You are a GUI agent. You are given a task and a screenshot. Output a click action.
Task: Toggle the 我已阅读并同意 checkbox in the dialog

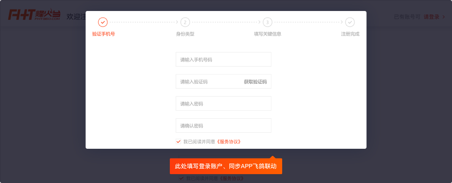178,142
